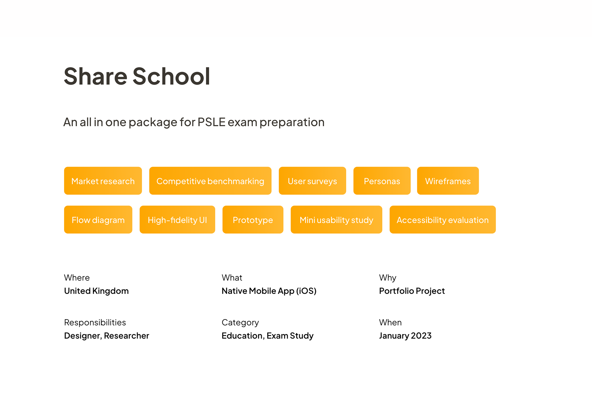Click the January 2023 date
592x414 pixels.
405,336
